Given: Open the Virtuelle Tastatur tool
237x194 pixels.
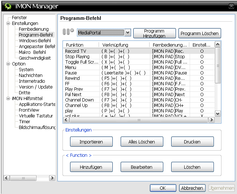Looking at the screenshot, I should (x=36, y=116).
